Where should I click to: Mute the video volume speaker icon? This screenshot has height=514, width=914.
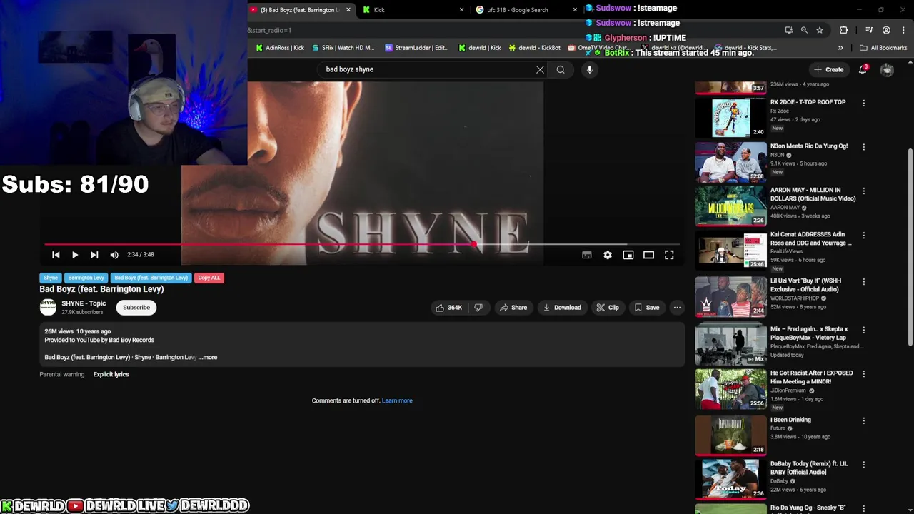[114, 255]
